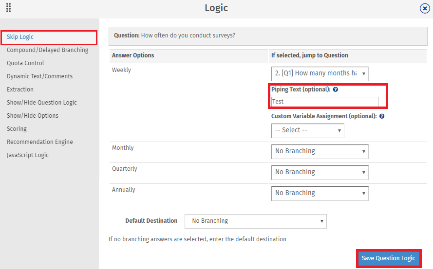Expand Quarterly branching dropdown

click(x=320, y=172)
